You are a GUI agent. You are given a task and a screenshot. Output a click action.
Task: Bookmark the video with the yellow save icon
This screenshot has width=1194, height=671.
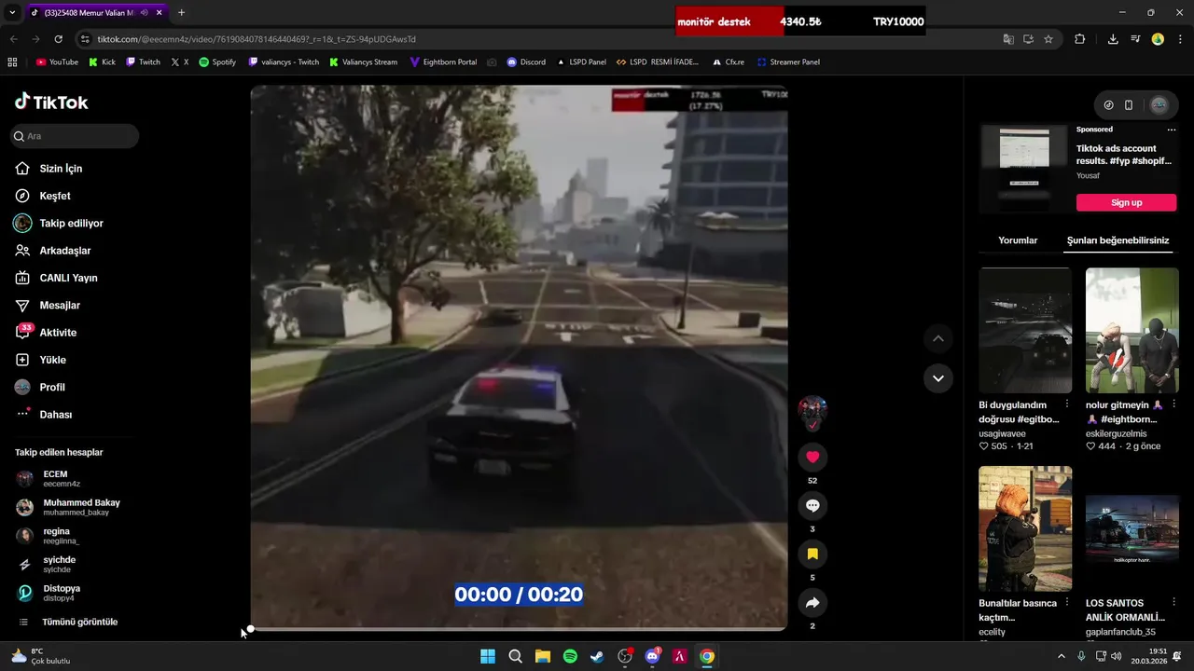(x=812, y=554)
